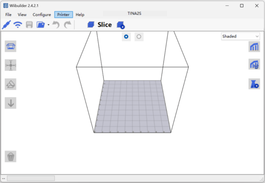Click the floppy disk save icon
The image size is (265, 183).
click(29, 25)
